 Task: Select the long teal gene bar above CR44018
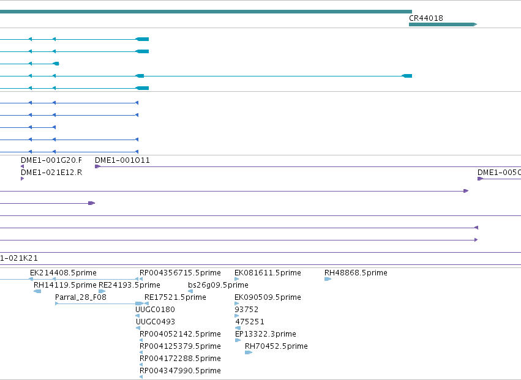coord(206,12)
